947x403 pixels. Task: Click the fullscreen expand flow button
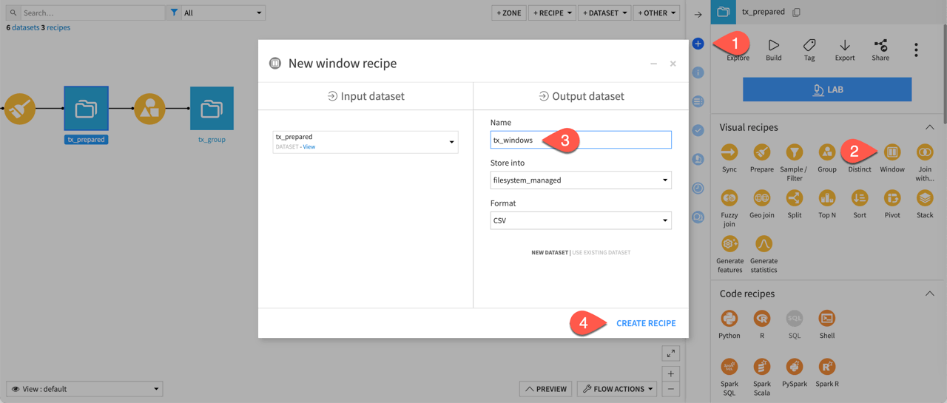point(670,353)
